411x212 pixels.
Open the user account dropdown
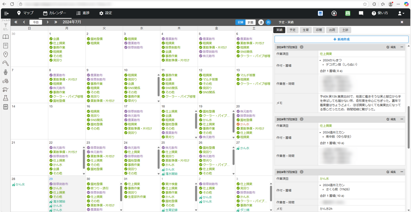[x=401, y=13]
